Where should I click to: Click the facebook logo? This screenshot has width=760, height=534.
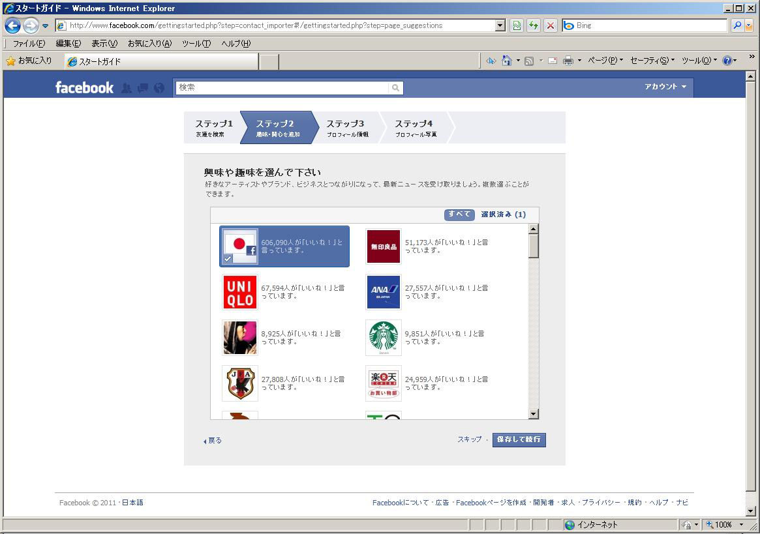click(84, 88)
